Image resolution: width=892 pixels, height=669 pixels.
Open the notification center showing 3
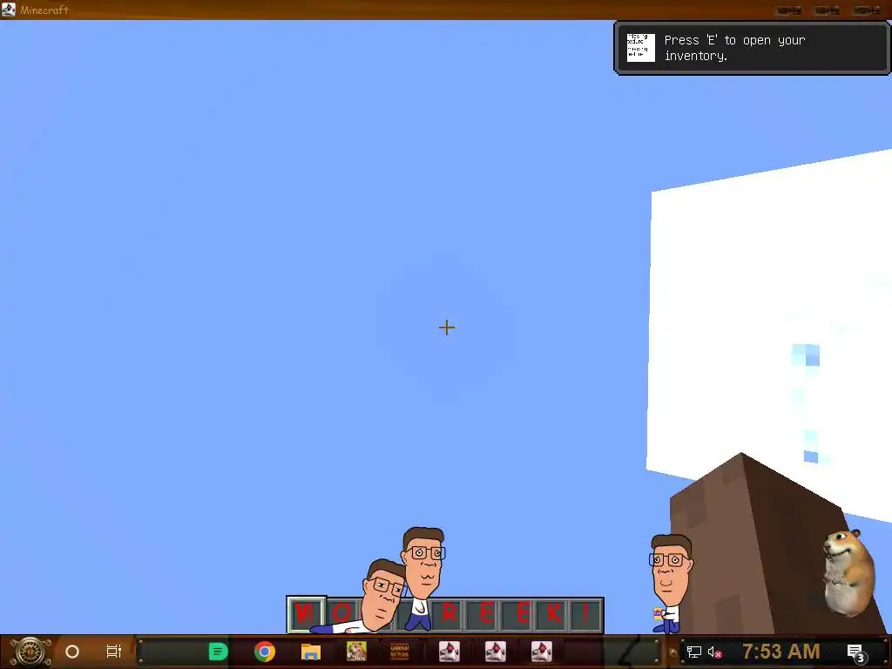click(x=856, y=653)
